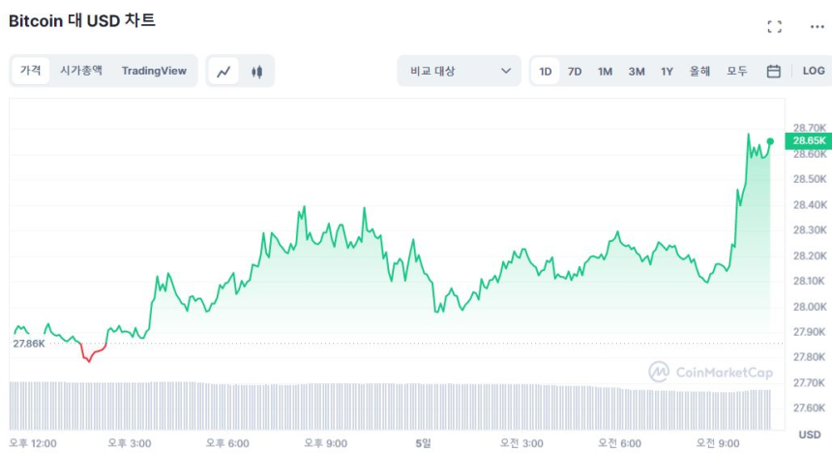Expand the 비교 대상 compare dropdown
This screenshot has height=453, width=832.
coord(459,71)
